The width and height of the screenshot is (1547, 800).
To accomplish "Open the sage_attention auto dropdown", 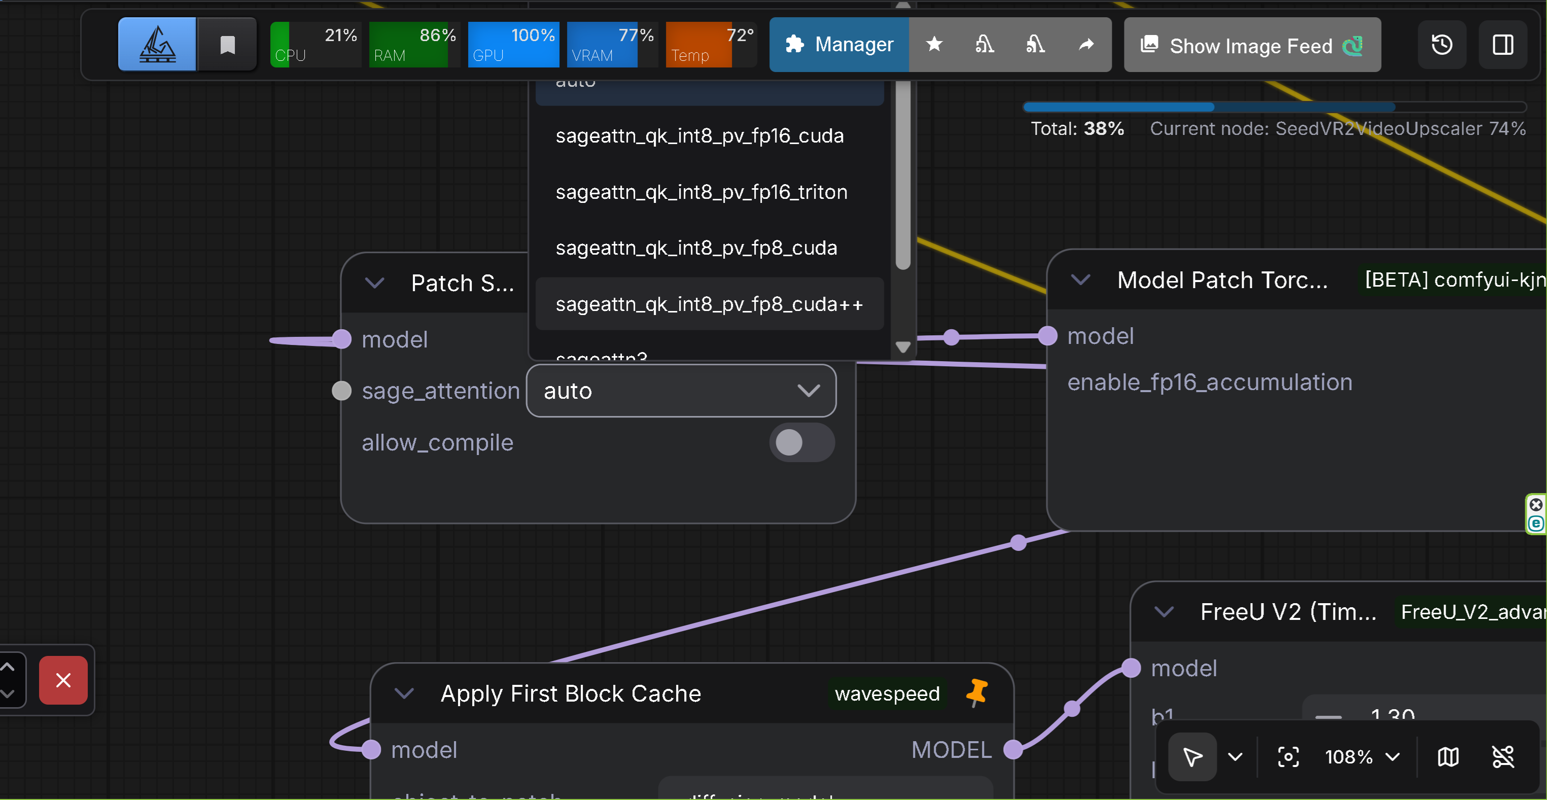I will pos(680,391).
